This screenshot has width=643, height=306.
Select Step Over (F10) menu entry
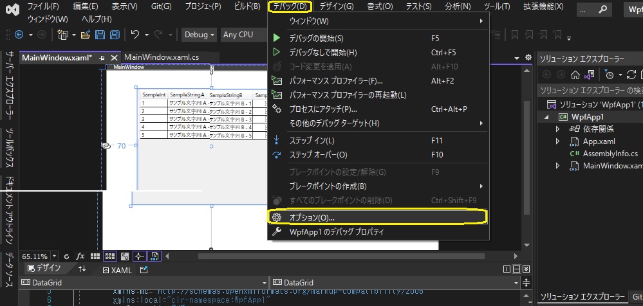(x=378, y=155)
